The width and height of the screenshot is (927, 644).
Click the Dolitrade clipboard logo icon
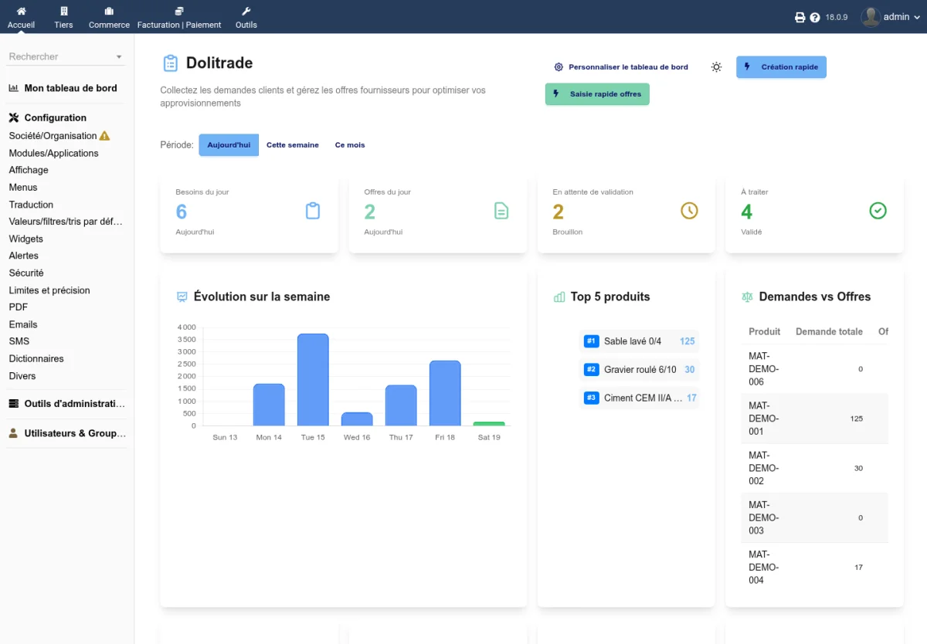pyautogui.click(x=170, y=63)
